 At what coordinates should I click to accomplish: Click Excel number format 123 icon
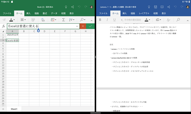click(43, 20)
